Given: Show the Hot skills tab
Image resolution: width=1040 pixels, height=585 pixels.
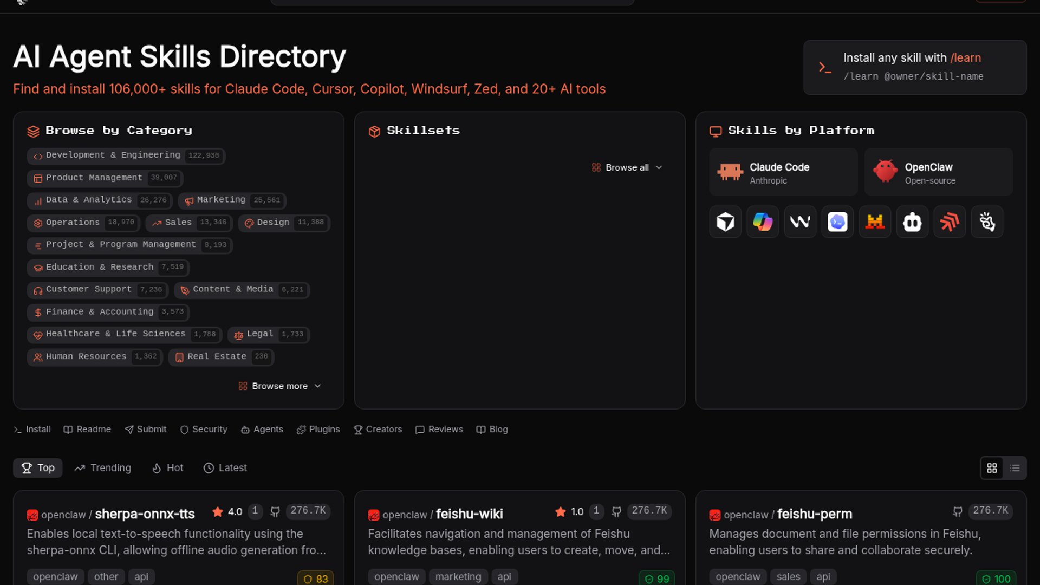Looking at the screenshot, I should pyautogui.click(x=168, y=468).
